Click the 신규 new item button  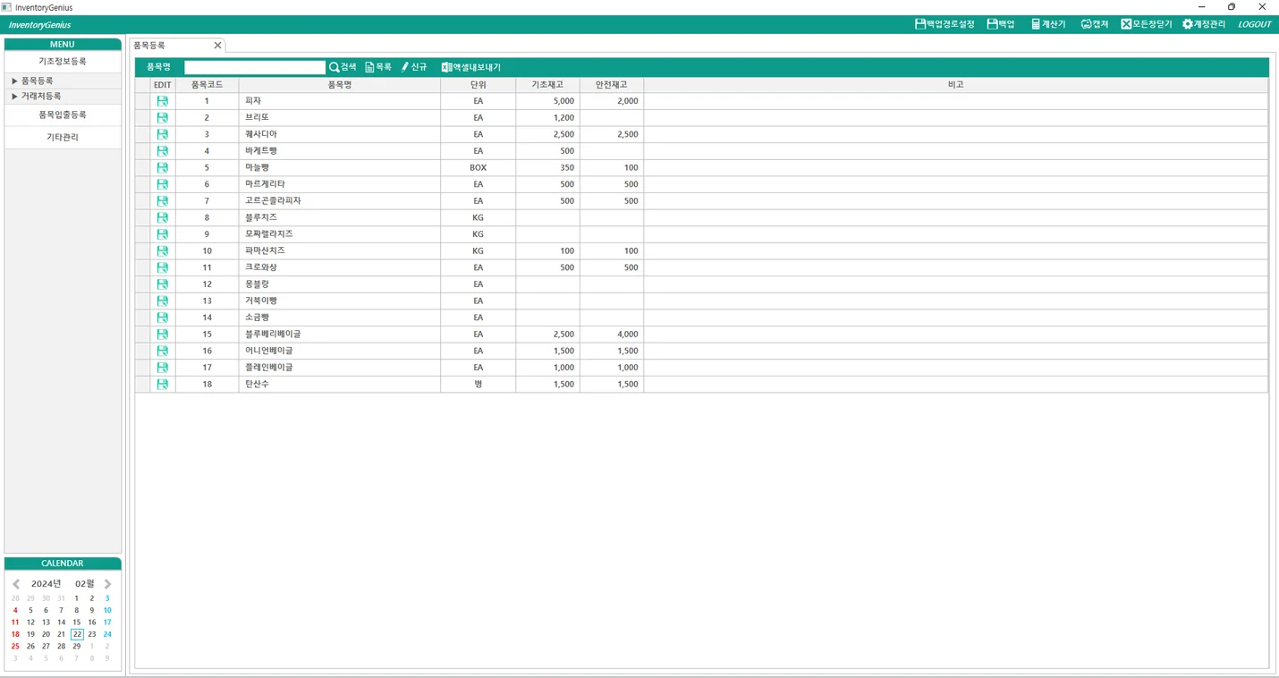click(414, 67)
